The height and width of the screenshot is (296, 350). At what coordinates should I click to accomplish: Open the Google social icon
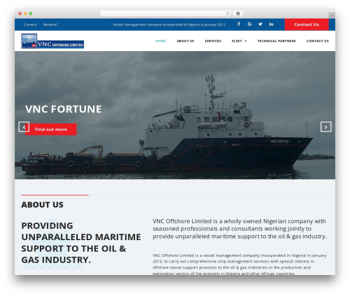point(249,24)
